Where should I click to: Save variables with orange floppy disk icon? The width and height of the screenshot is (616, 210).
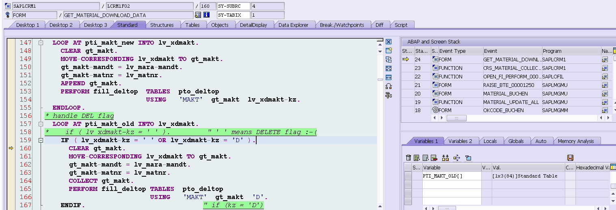(x=570, y=158)
